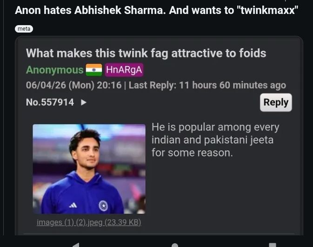313x247 pixels.
Task: Click the post number No.557914
Action: (x=50, y=102)
